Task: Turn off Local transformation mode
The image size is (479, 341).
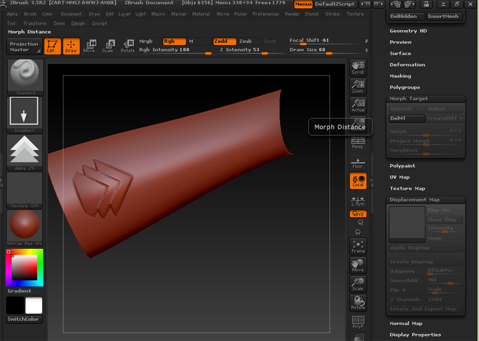Action: point(357,181)
